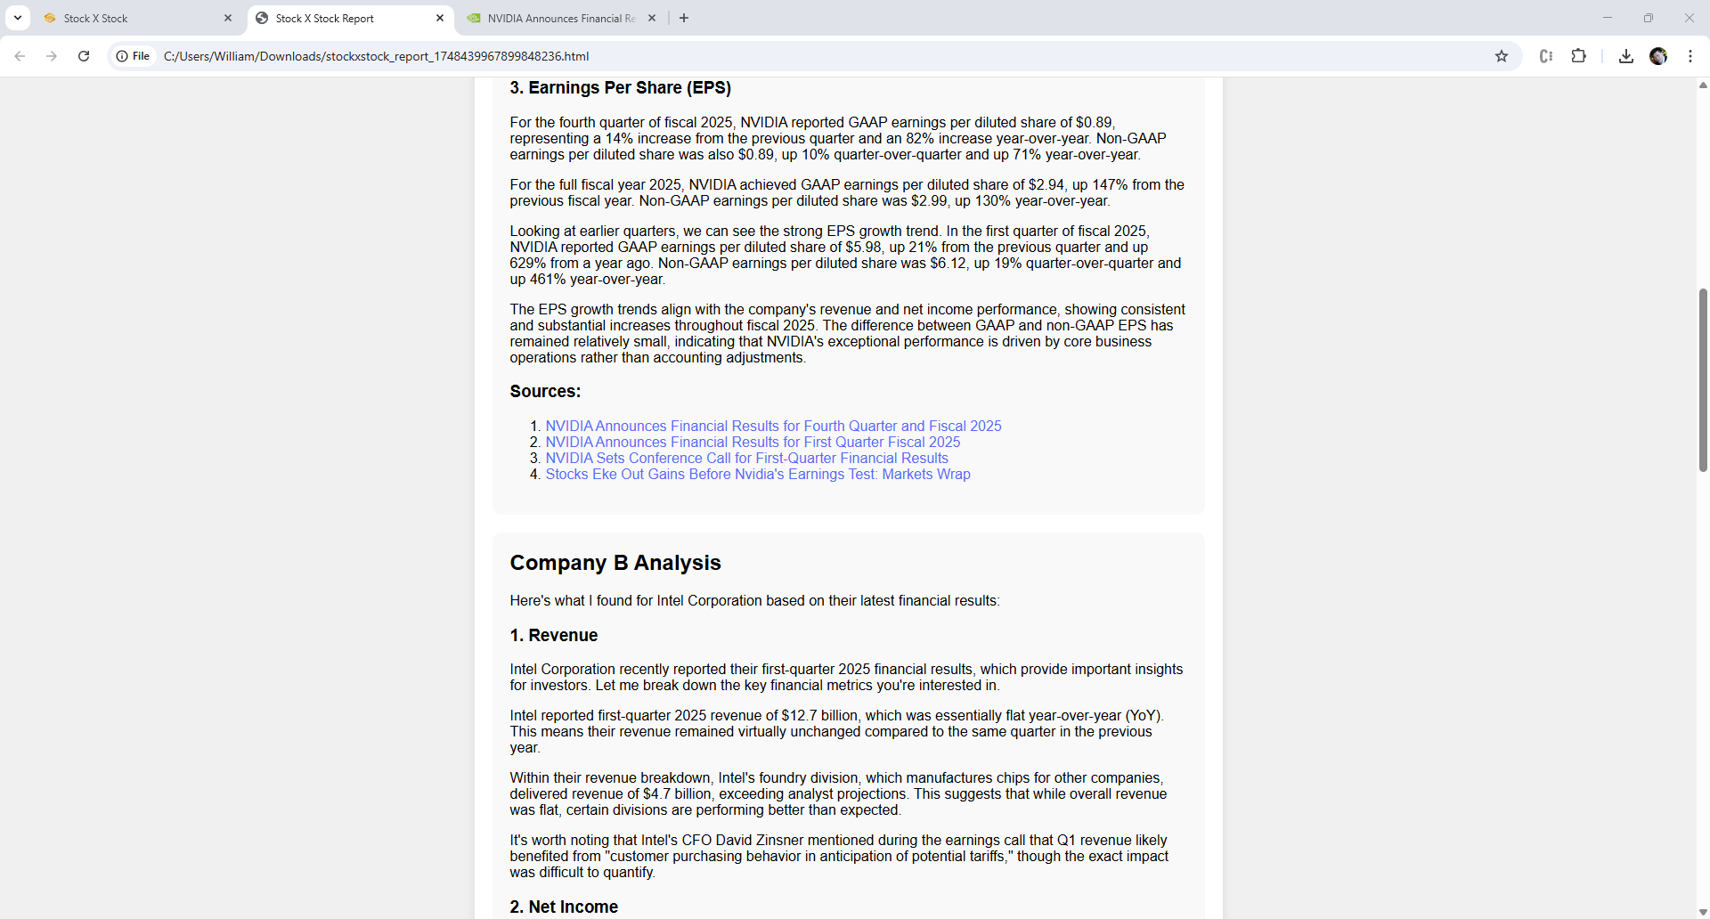Image resolution: width=1710 pixels, height=919 pixels.
Task: Open the tab search dropdown arrow
Action: [x=18, y=18]
